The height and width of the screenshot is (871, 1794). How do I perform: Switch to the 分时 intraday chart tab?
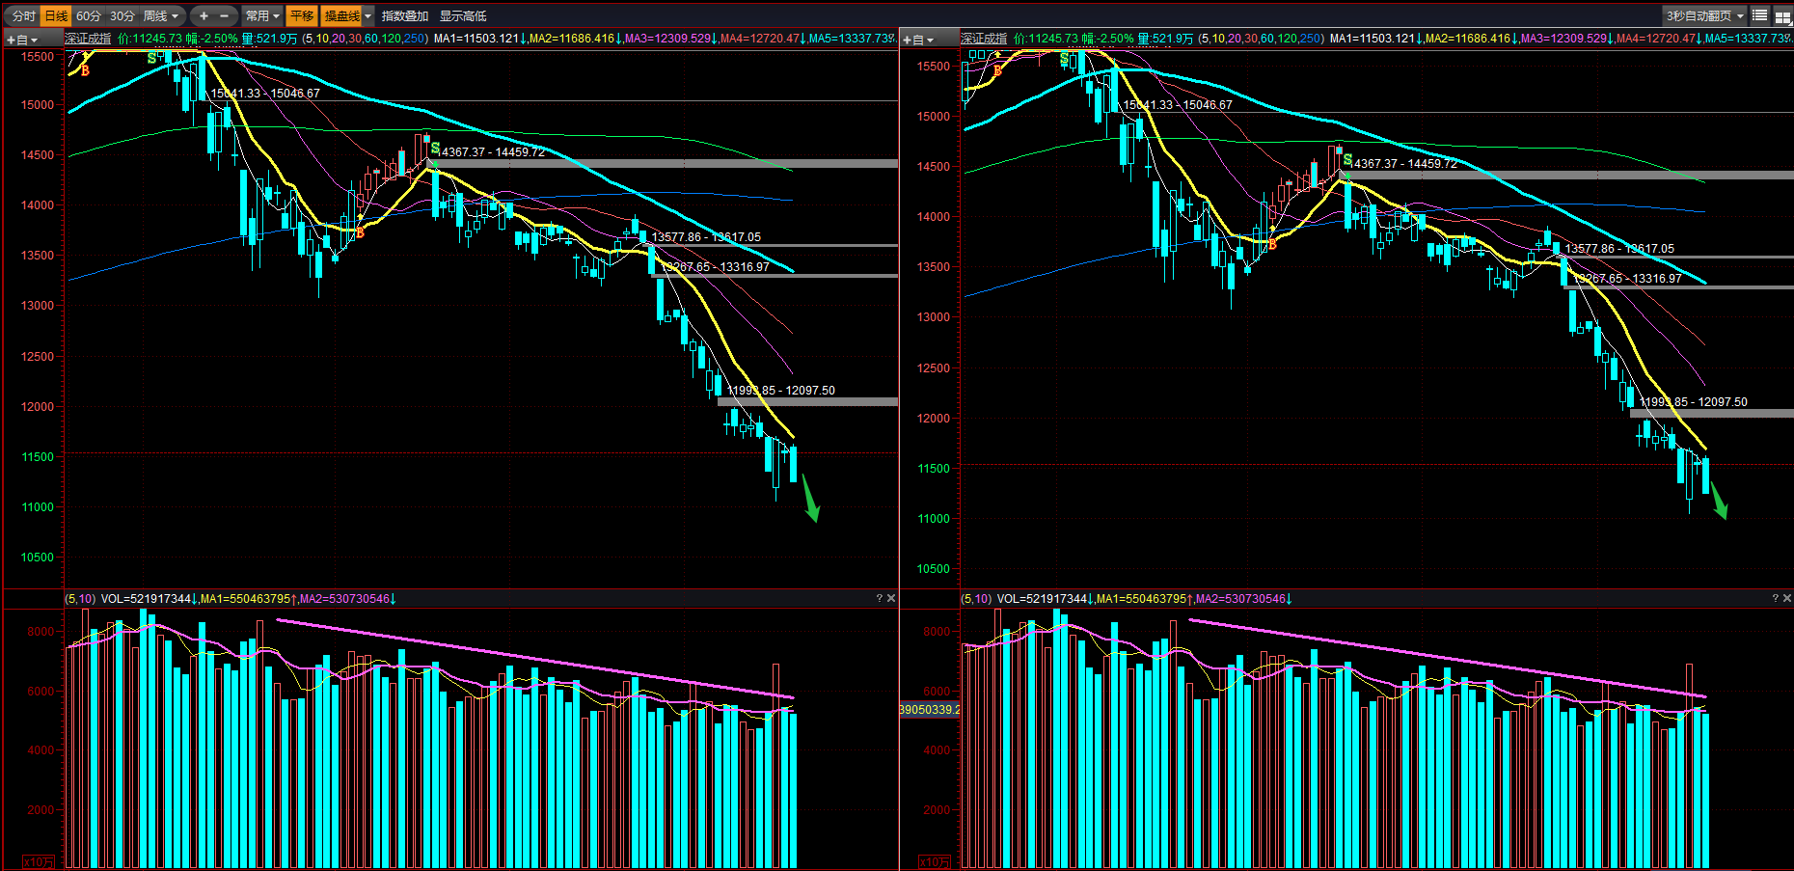23,15
